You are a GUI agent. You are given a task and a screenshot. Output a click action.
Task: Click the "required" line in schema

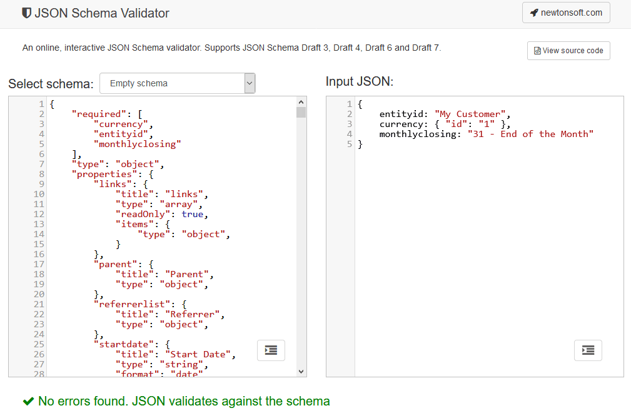(x=107, y=114)
